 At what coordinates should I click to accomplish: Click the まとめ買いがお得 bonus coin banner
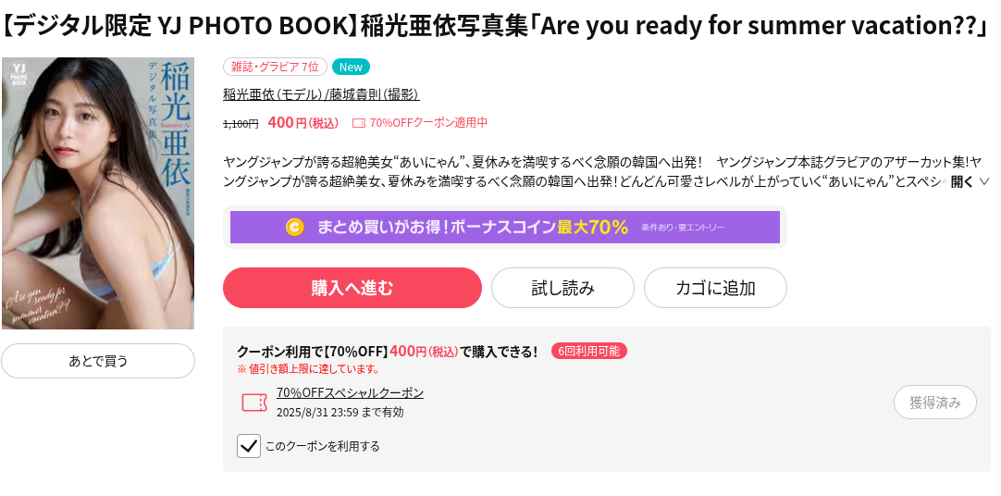click(x=505, y=228)
